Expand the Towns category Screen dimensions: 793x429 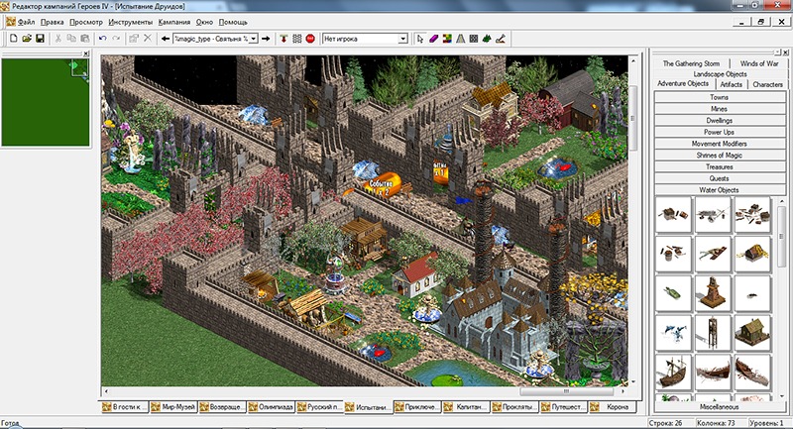720,97
